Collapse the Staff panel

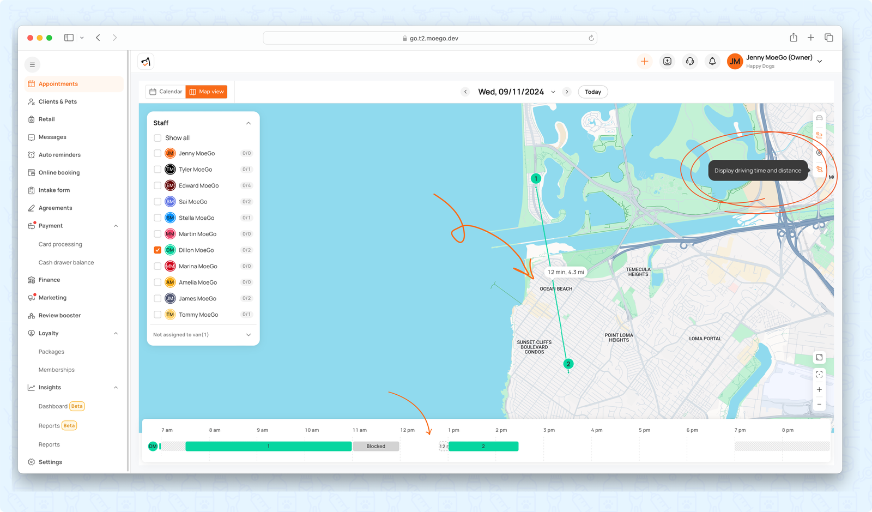(x=249, y=123)
